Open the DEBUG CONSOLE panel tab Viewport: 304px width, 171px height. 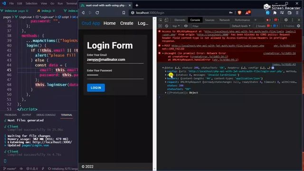point(46,115)
